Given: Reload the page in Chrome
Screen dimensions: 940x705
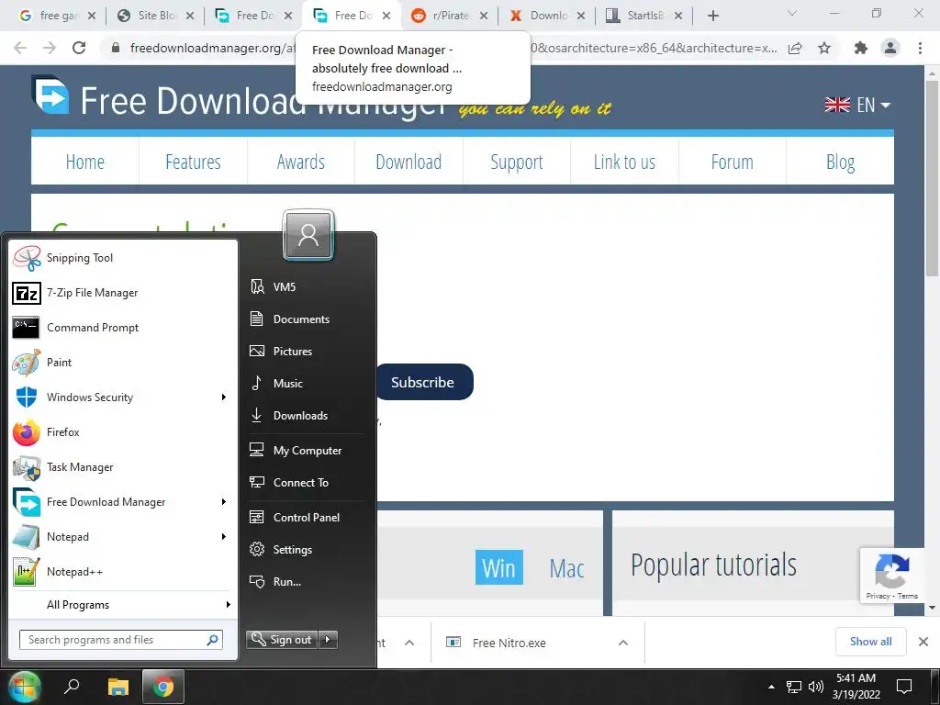Looking at the screenshot, I should (x=79, y=48).
